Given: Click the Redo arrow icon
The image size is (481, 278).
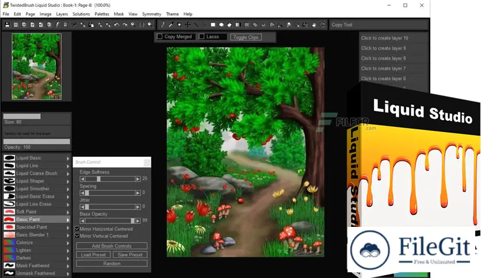Looking at the screenshot, I should coord(125,25).
